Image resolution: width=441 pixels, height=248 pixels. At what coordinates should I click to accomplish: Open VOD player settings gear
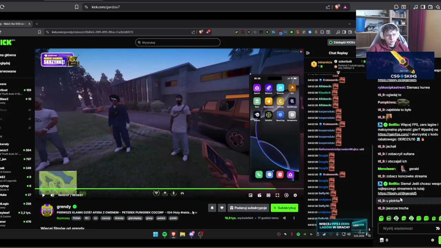pyautogui.click(x=295, y=195)
